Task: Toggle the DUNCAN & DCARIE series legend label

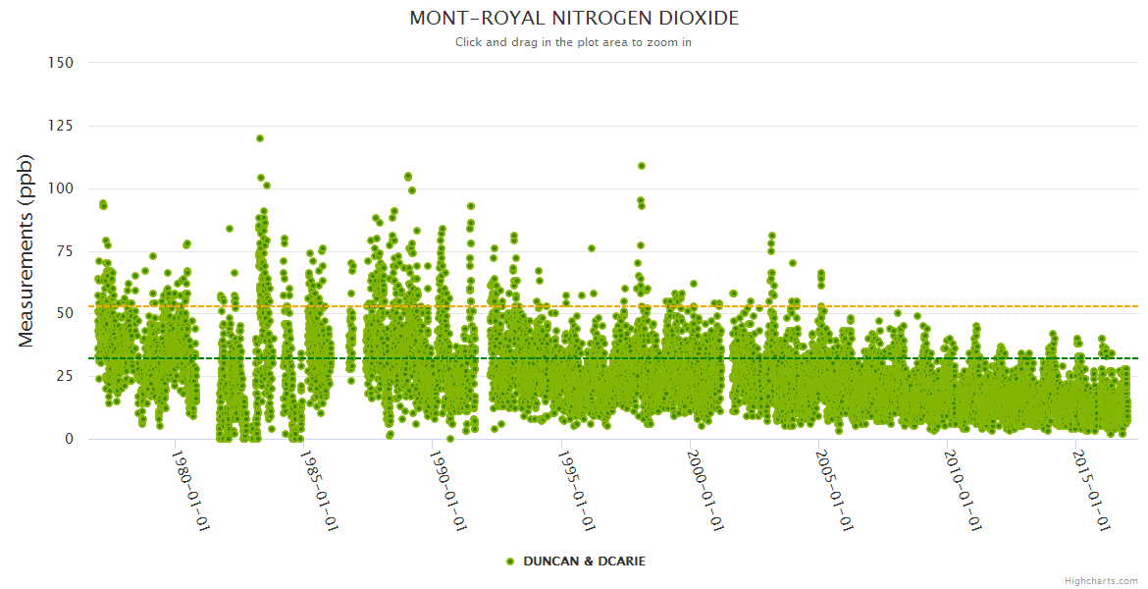Action: (x=584, y=562)
